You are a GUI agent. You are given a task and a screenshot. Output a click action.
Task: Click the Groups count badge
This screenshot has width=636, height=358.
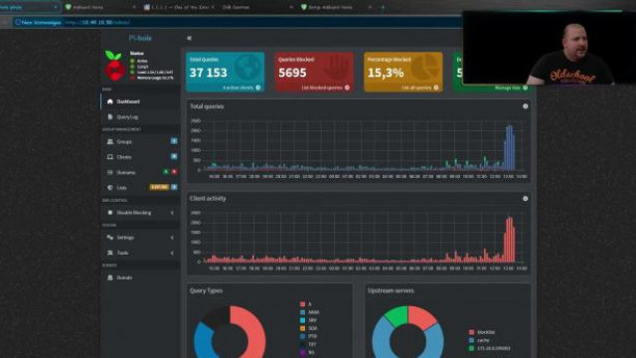point(174,141)
